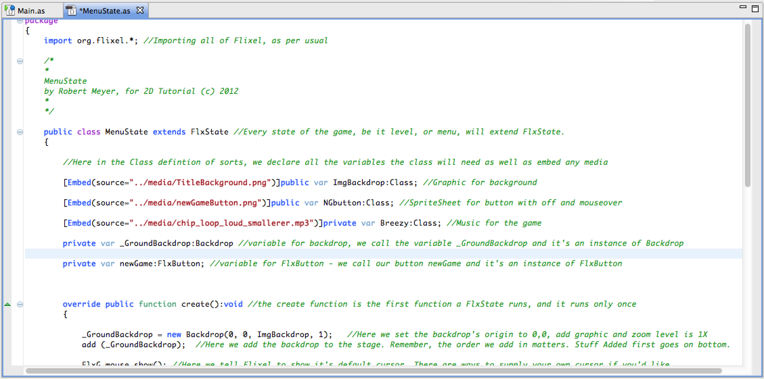Click the vertical scrollbar thumb
The height and width of the screenshot is (379, 764).
click(747, 105)
